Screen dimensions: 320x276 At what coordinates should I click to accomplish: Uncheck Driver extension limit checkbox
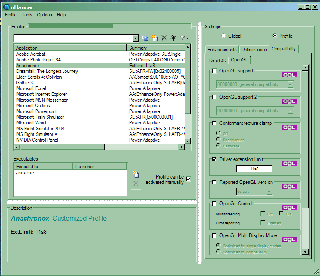click(214, 159)
